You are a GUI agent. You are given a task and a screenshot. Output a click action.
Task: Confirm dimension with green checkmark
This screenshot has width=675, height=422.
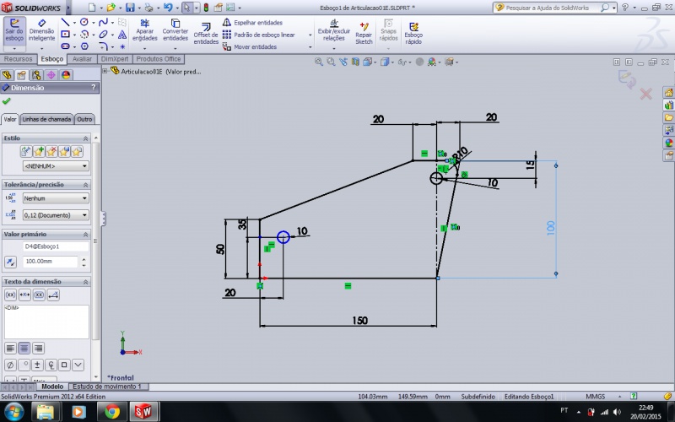(6, 100)
